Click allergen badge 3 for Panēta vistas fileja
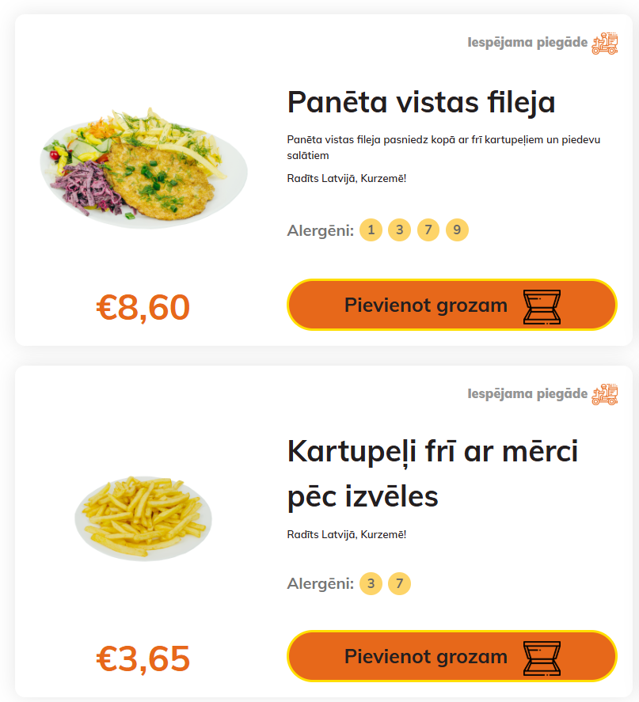This screenshot has height=702, width=639. (400, 230)
